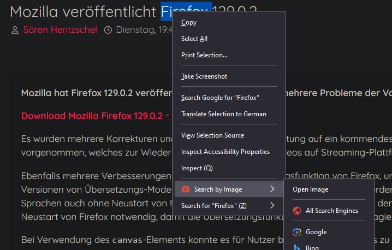Image resolution: width=392 pixels, height=250 pixels.
Task: Click the author person icon
Action: 15,29
